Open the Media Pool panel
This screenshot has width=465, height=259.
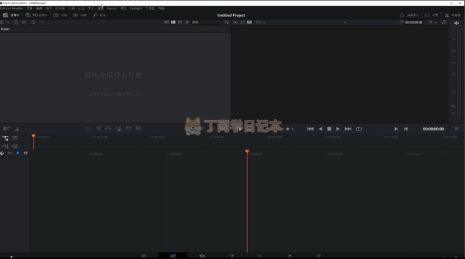11,15
